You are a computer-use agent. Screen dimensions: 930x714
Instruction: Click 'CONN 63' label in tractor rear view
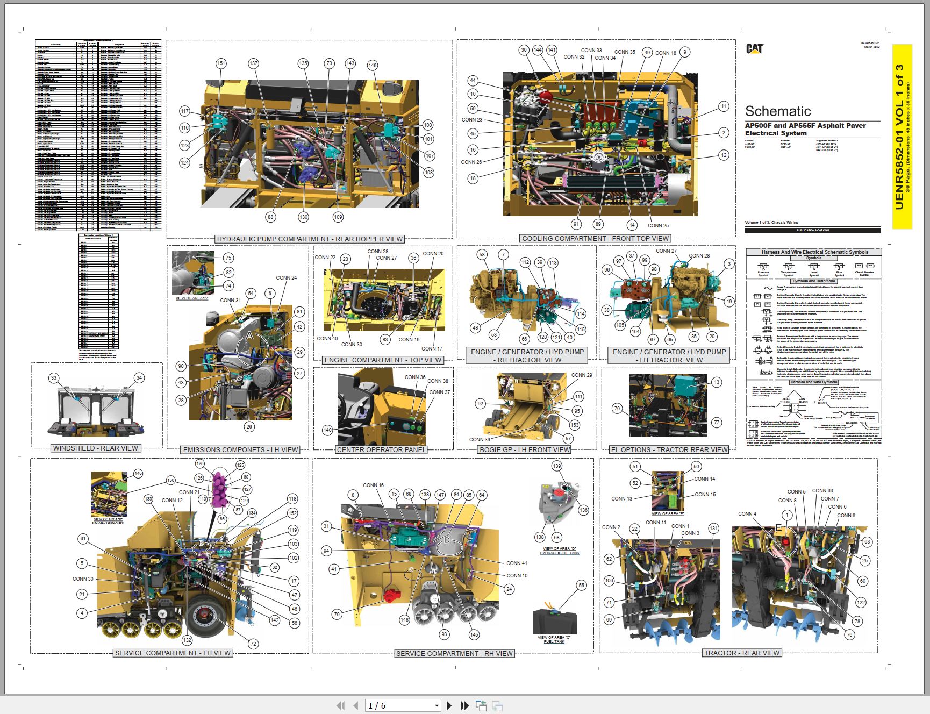click(822, 491)
